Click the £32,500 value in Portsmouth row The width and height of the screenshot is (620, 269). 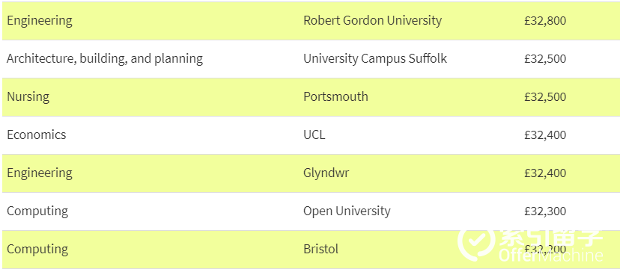545,97
